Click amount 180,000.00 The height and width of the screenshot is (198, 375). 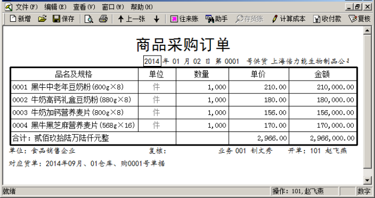click(322, 100)
